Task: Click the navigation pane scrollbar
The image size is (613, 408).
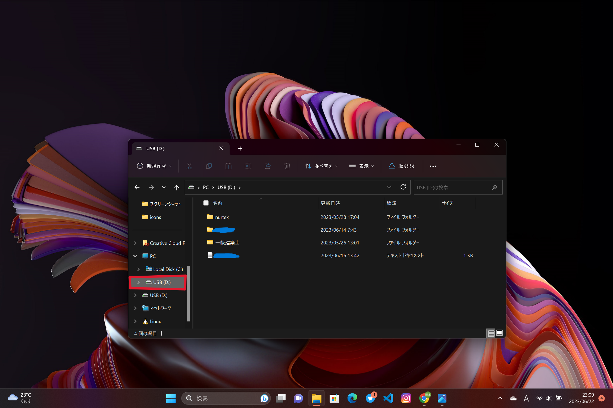Action: pyautogui.click(x=188, y=294)
